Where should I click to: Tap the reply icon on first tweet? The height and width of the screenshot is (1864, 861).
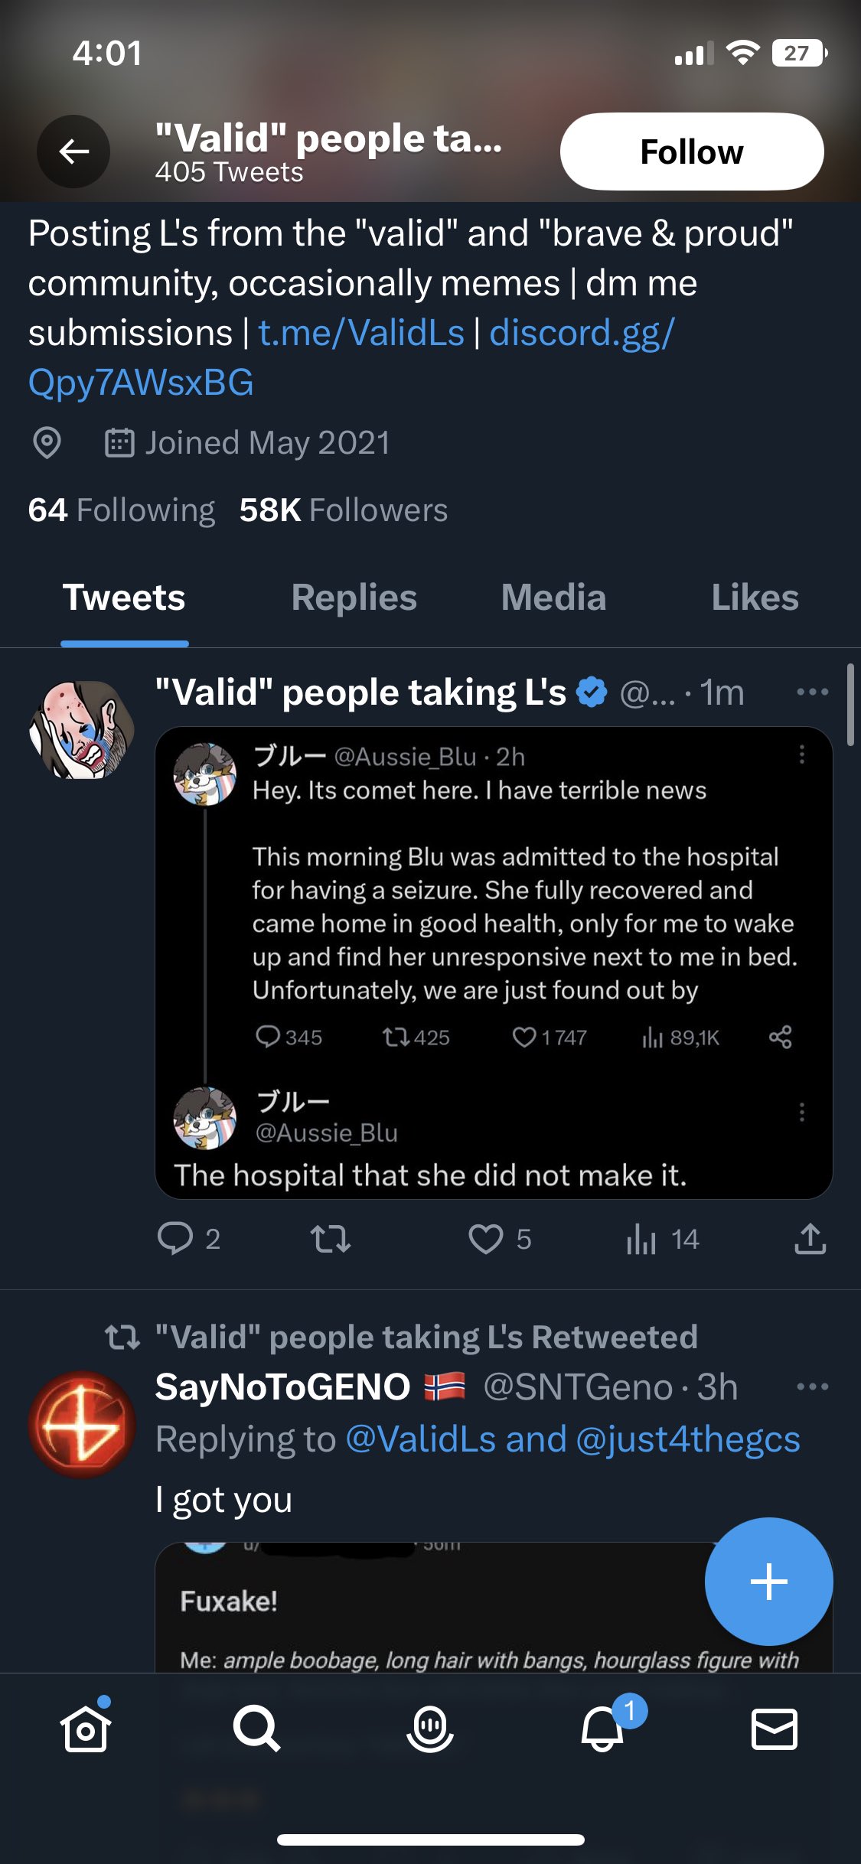pyautogui.click(x=175, y=1238)
